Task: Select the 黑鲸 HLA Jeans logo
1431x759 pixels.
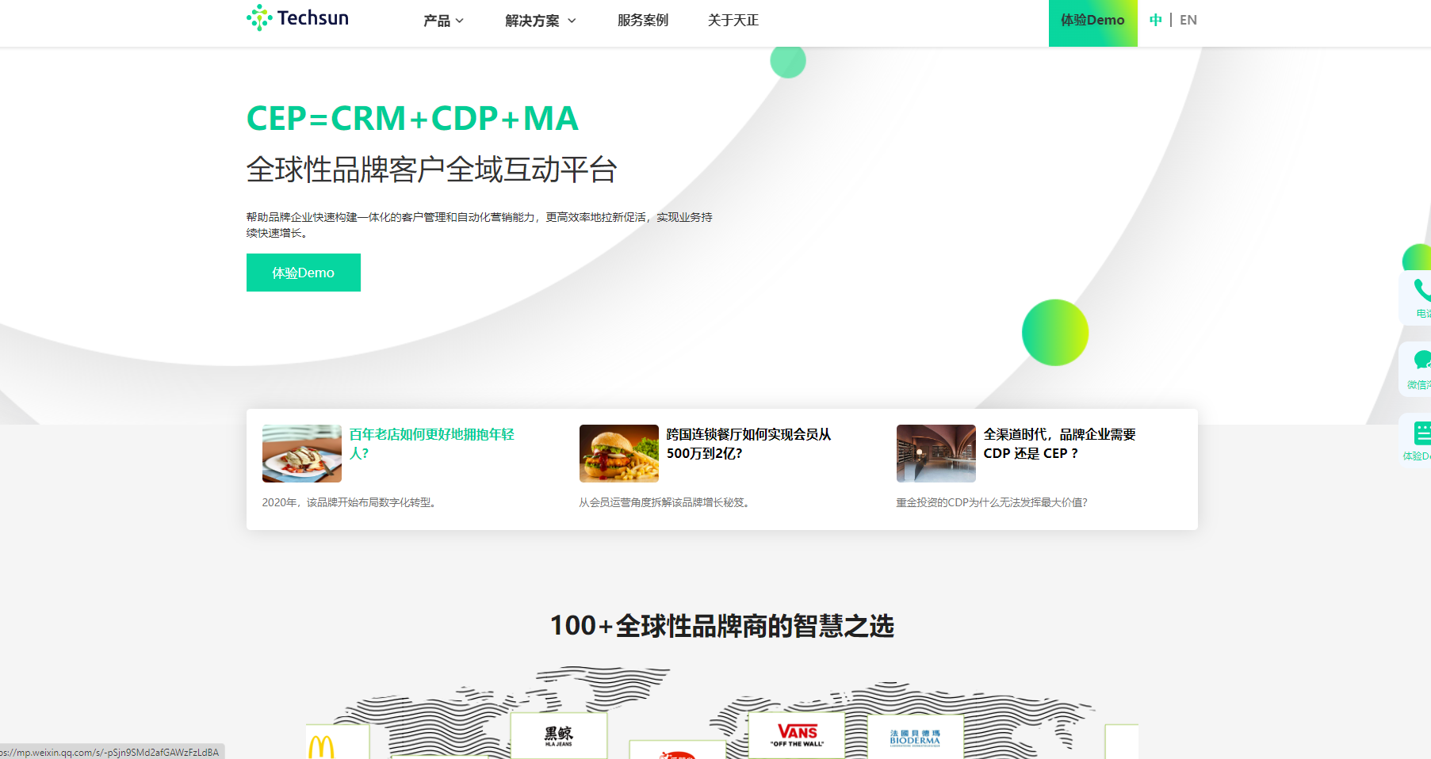Action: [559, 736]
